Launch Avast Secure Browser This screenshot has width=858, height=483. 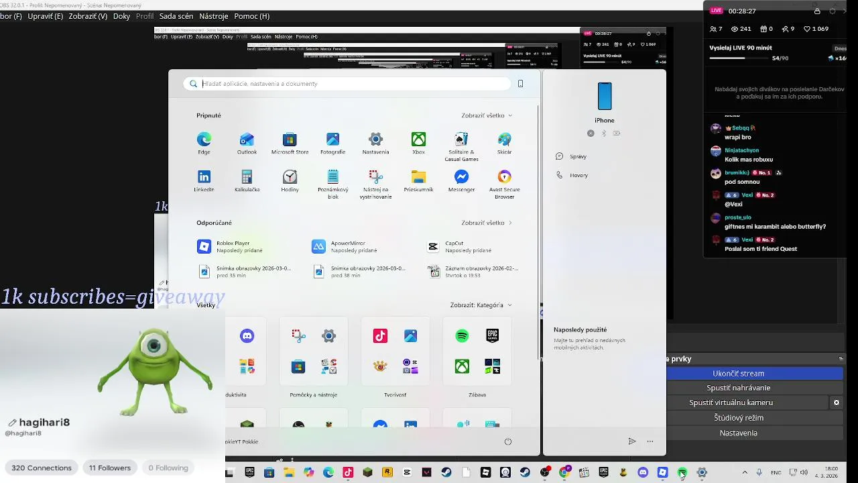coord(504,184)
